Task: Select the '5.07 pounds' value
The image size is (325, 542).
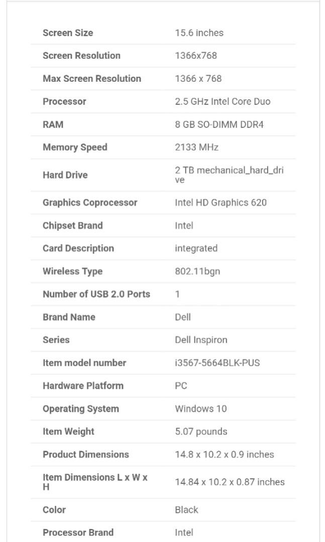Action: pos(201,432)
